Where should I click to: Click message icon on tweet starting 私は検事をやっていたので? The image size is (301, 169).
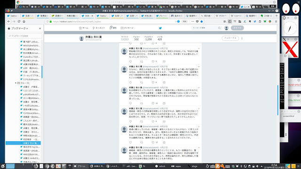coord(164,103)
